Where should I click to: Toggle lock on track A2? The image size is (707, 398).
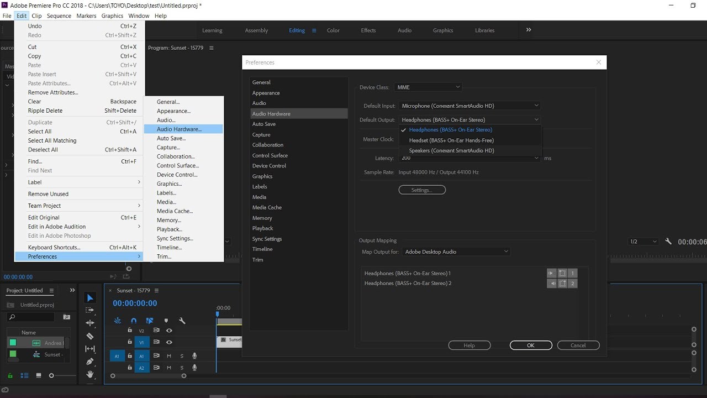pos(130,368)
